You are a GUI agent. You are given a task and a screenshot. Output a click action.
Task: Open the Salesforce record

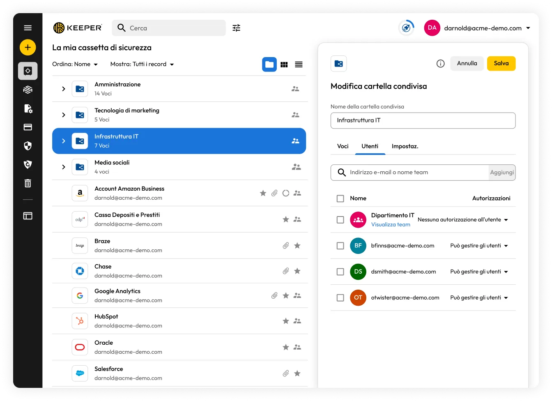click(x=180, y=373)
